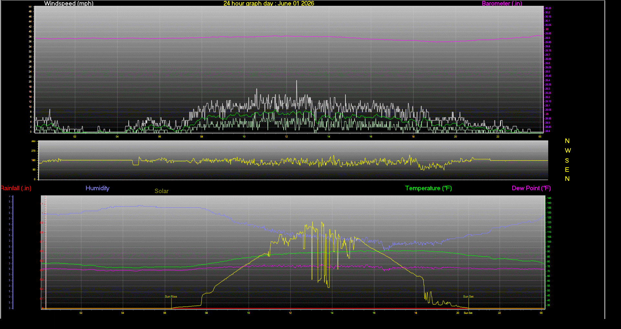Click the '12' hour tick on the temperature graph axis
Image resolution: width=621 pixels, height=329 pixels.
290,313
